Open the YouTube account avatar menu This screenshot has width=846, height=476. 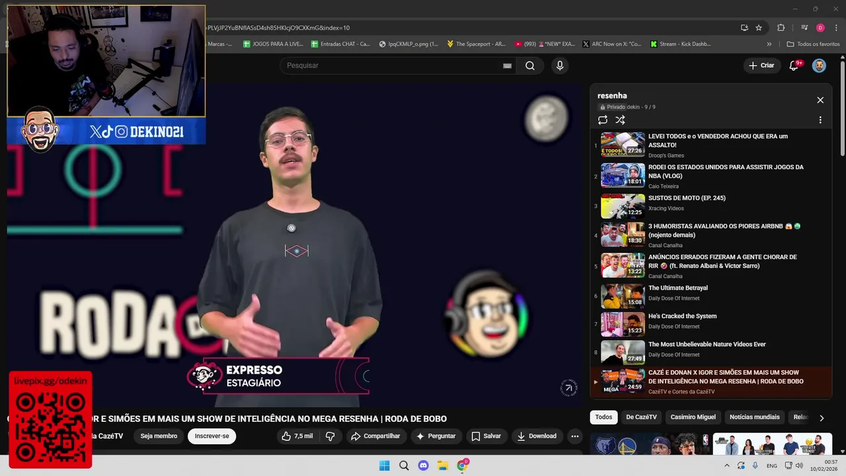coord(819,65)
